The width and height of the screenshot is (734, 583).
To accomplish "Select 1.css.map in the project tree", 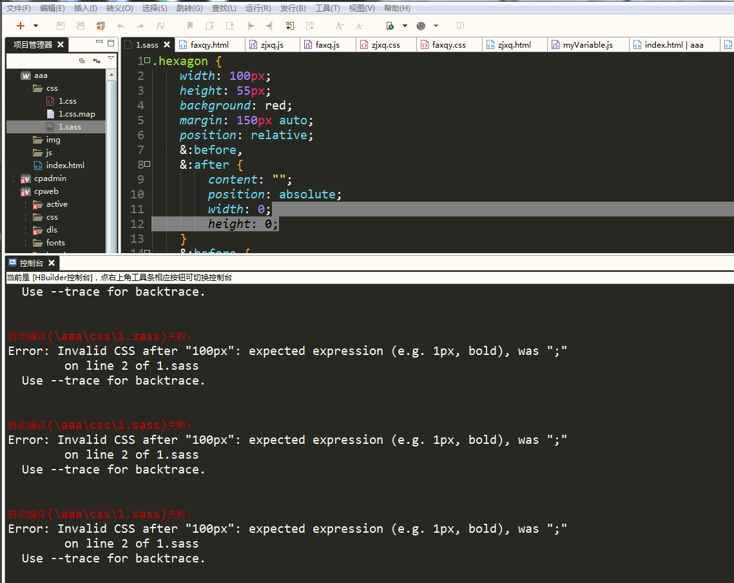I will (77, 113).
